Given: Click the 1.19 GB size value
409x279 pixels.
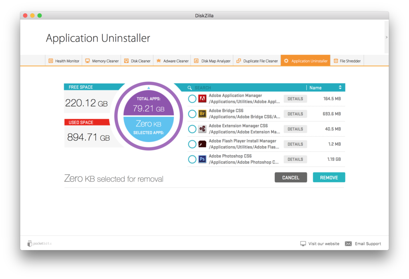Looking at the screenshot, I should click(334, 159).
